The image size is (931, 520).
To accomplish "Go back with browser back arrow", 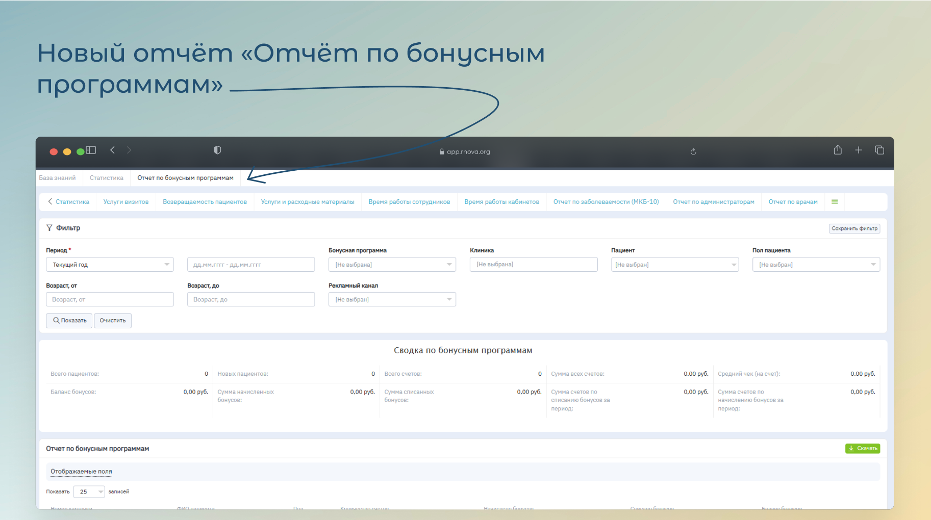I will pyautogui.click(x=113, y=150).
